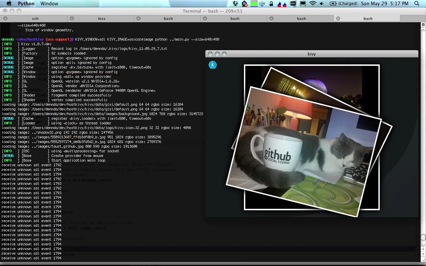
Task: Close the less tab
Action: click(x=72, y=19)
